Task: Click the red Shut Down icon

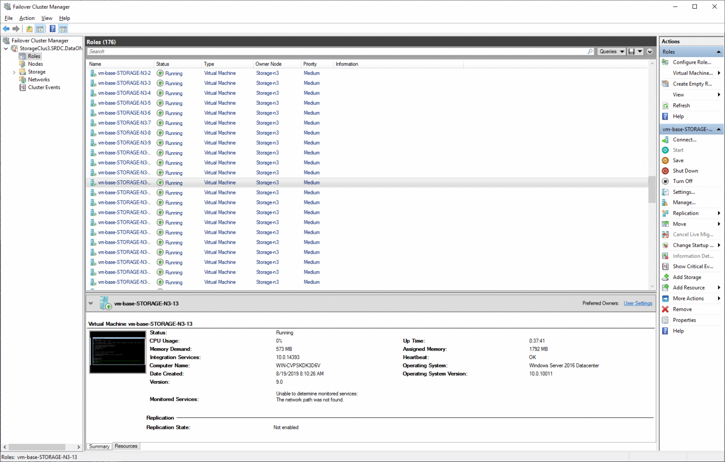Action: [x=665, y=171]
